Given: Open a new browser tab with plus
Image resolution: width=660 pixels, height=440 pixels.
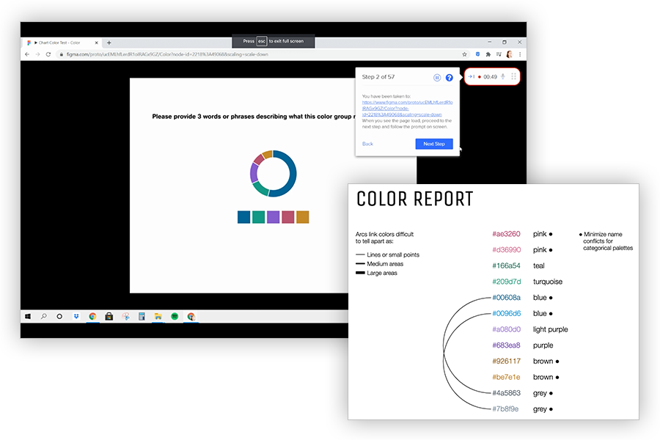Looking at the screenshot, I should point(109,43).
